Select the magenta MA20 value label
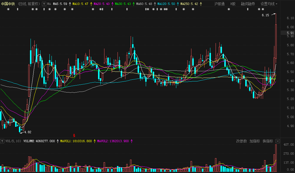 [102, 4]
